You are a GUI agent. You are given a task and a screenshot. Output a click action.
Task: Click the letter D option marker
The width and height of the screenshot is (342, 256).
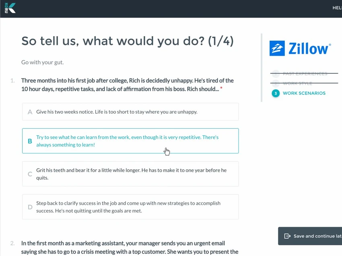point(30,207)
